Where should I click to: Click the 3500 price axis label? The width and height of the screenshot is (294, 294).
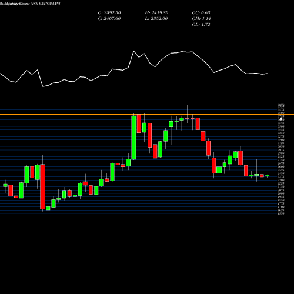[x=281, y=126]
